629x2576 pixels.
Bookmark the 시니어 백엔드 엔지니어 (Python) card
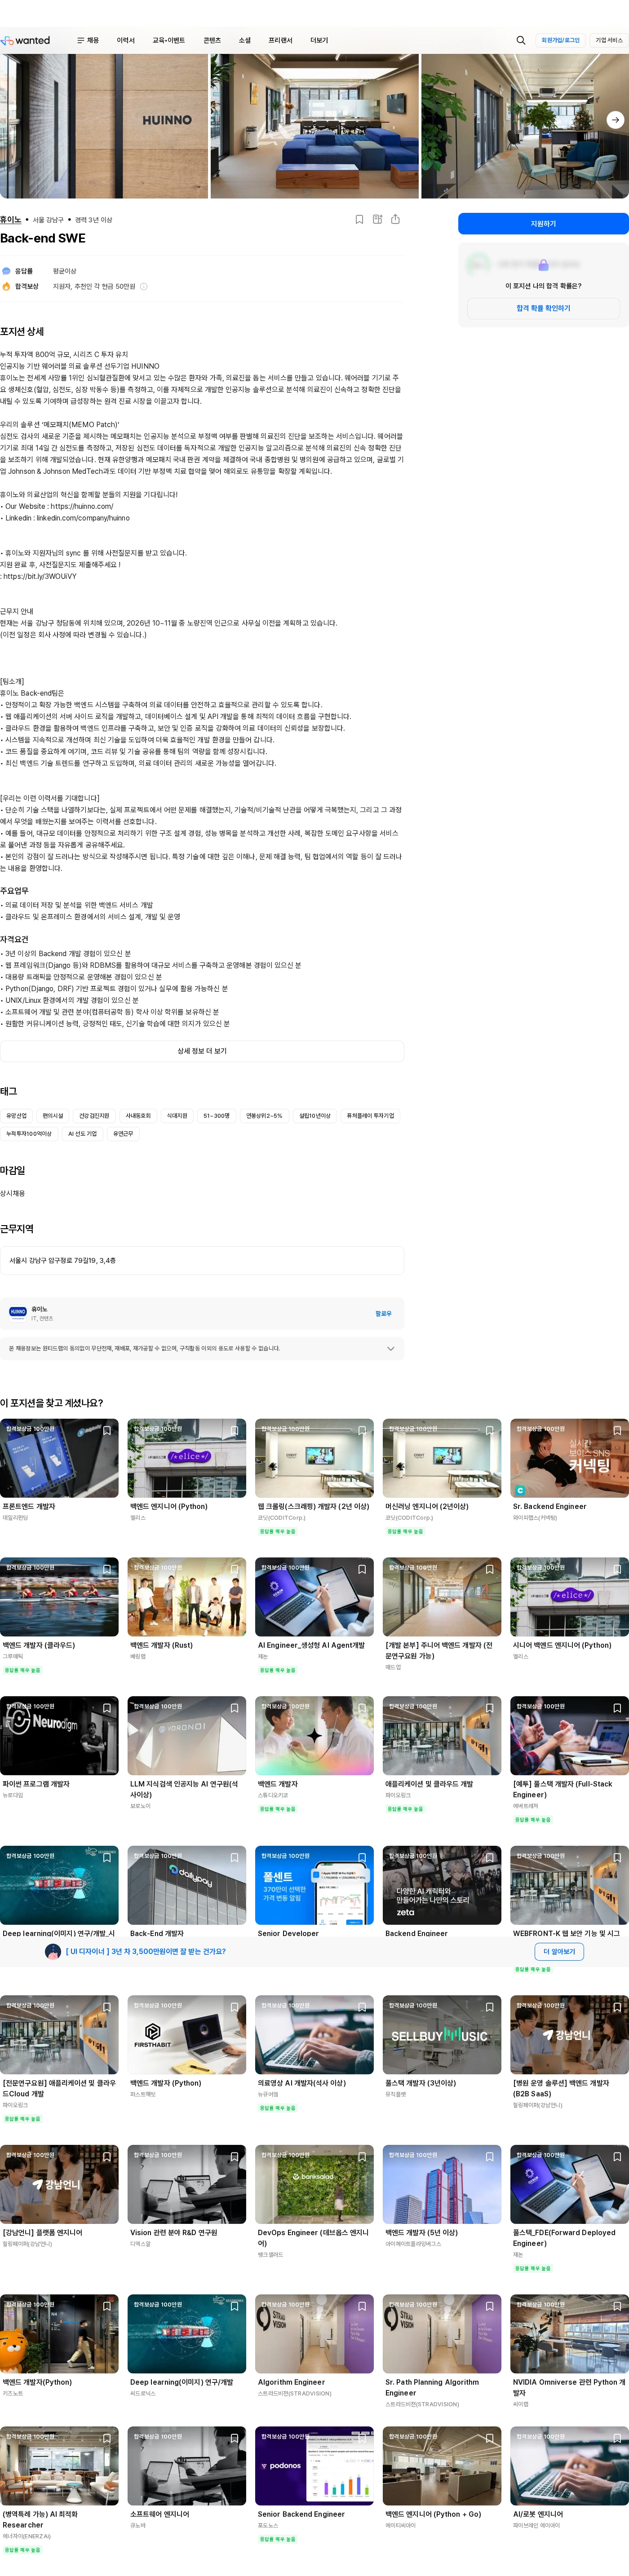pyautogui.click(x=617, y=1569)
